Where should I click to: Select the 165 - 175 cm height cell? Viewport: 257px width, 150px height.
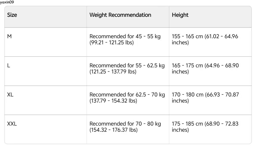click(x=205, y=68)
